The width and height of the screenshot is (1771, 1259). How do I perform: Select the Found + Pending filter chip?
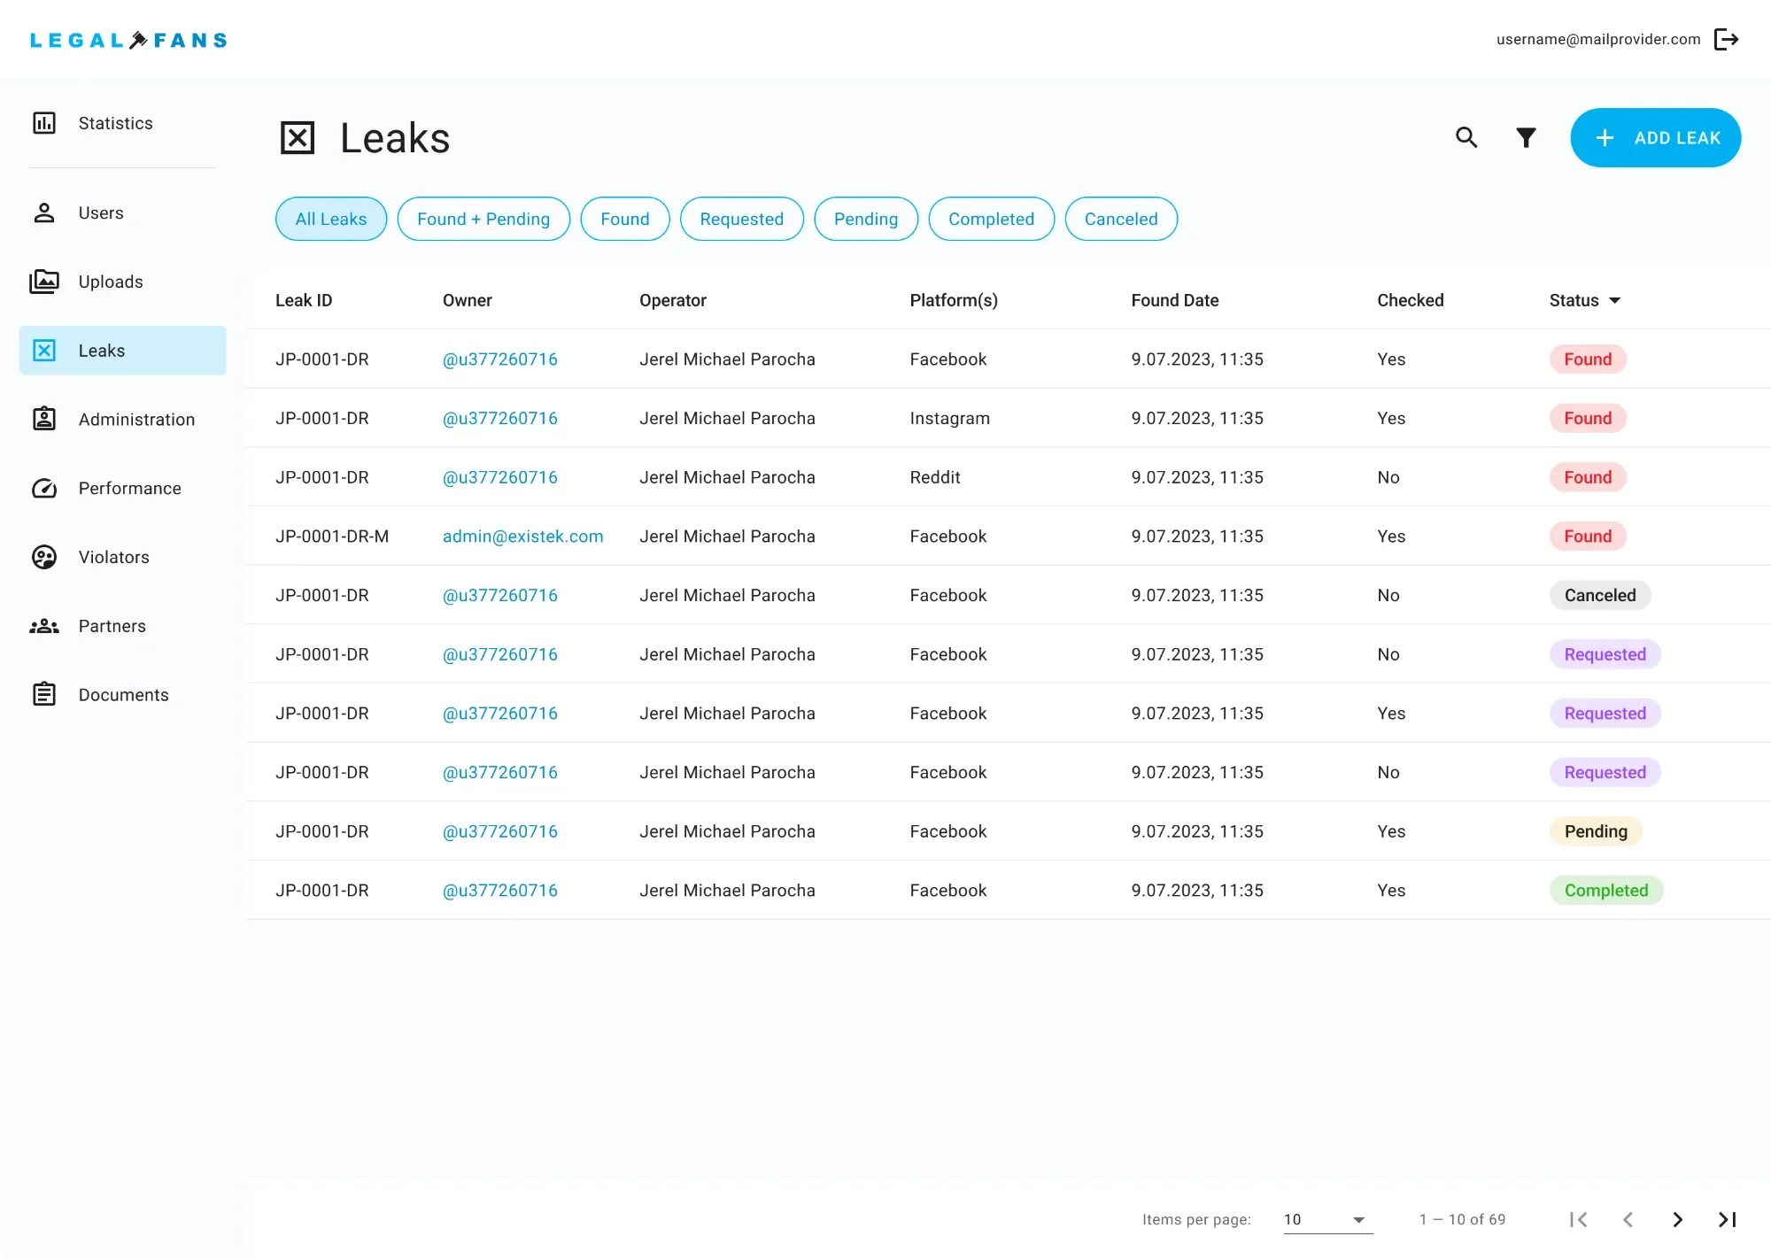coord(483,219)
